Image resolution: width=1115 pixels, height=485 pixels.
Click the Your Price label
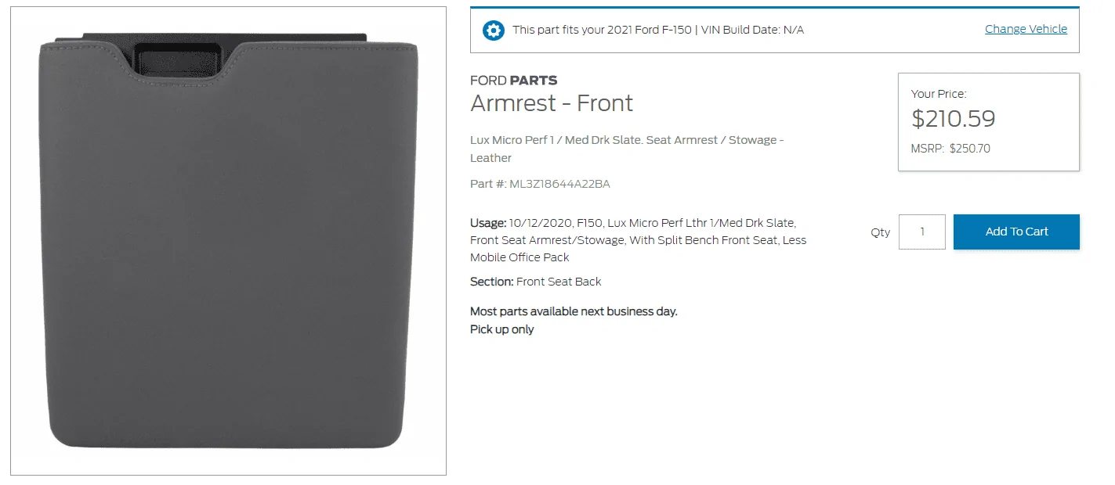938,94
